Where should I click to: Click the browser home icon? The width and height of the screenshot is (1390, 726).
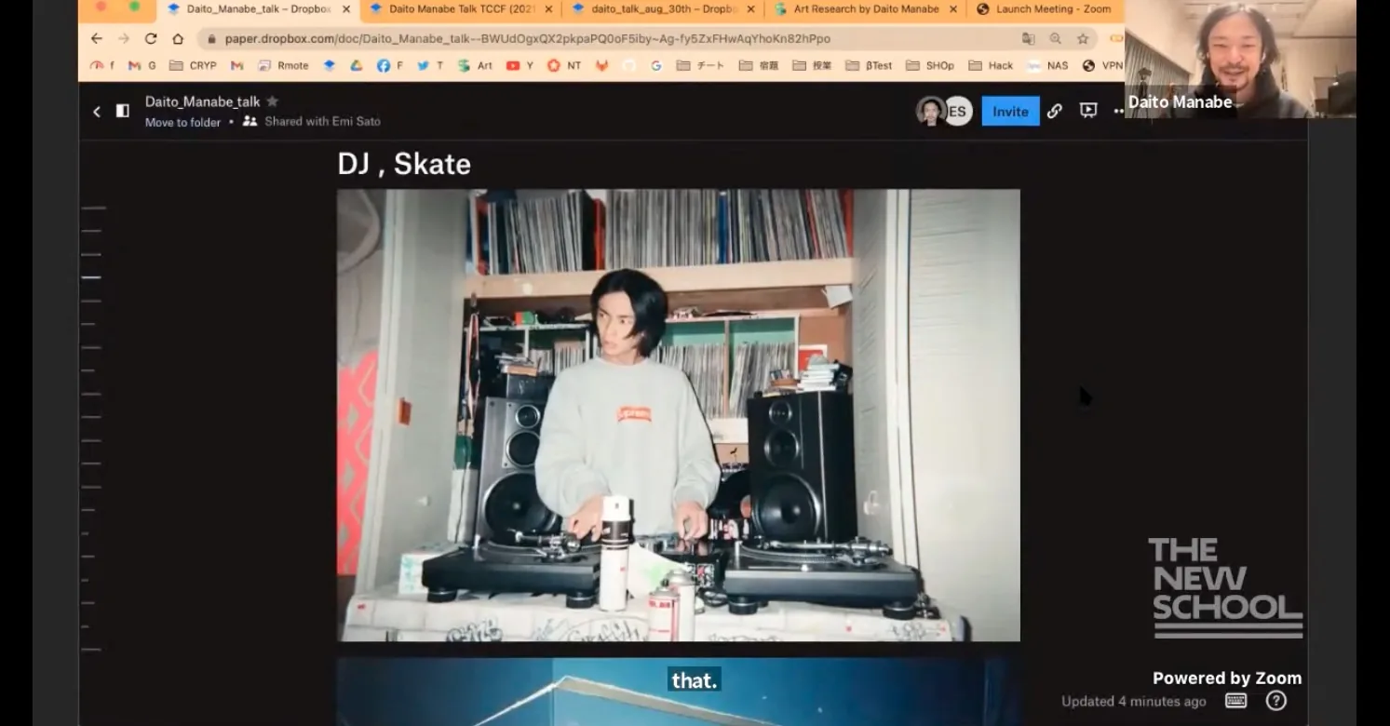point(178,38)
